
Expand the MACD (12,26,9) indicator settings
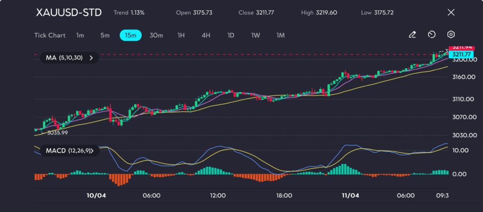tap(69, 151)
